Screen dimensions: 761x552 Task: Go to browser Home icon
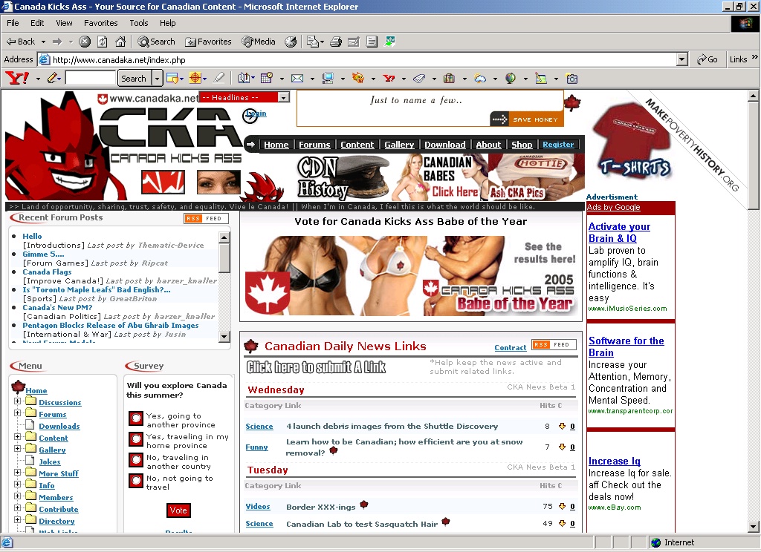coord(120,42)
